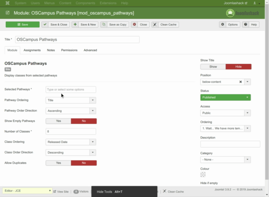
Task: Set Show Title to Show
Action: (x=213, y=67)
